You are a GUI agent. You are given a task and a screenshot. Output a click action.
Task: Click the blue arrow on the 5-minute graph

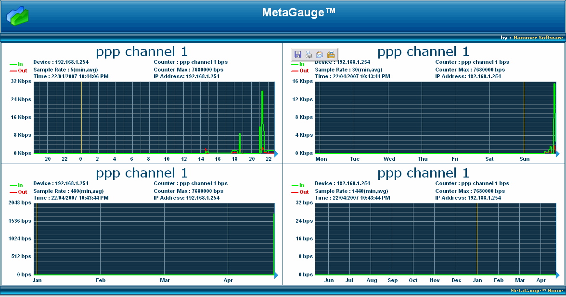(276, 154)
